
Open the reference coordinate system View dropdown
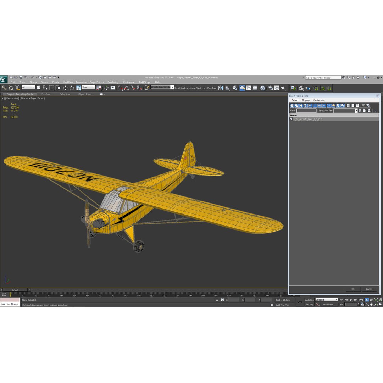(x=88, y=87)
